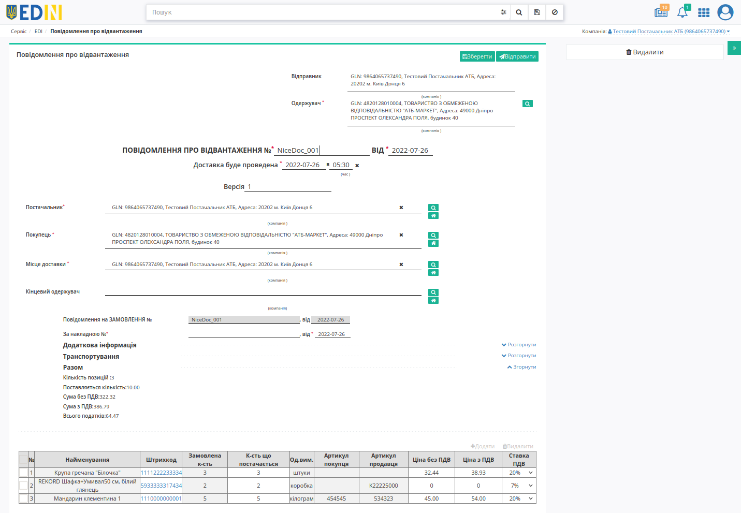Viewport: 741px width, 513px height.
Task: Edit the document number NiceDoc_001 field
Action: (322, 150)
